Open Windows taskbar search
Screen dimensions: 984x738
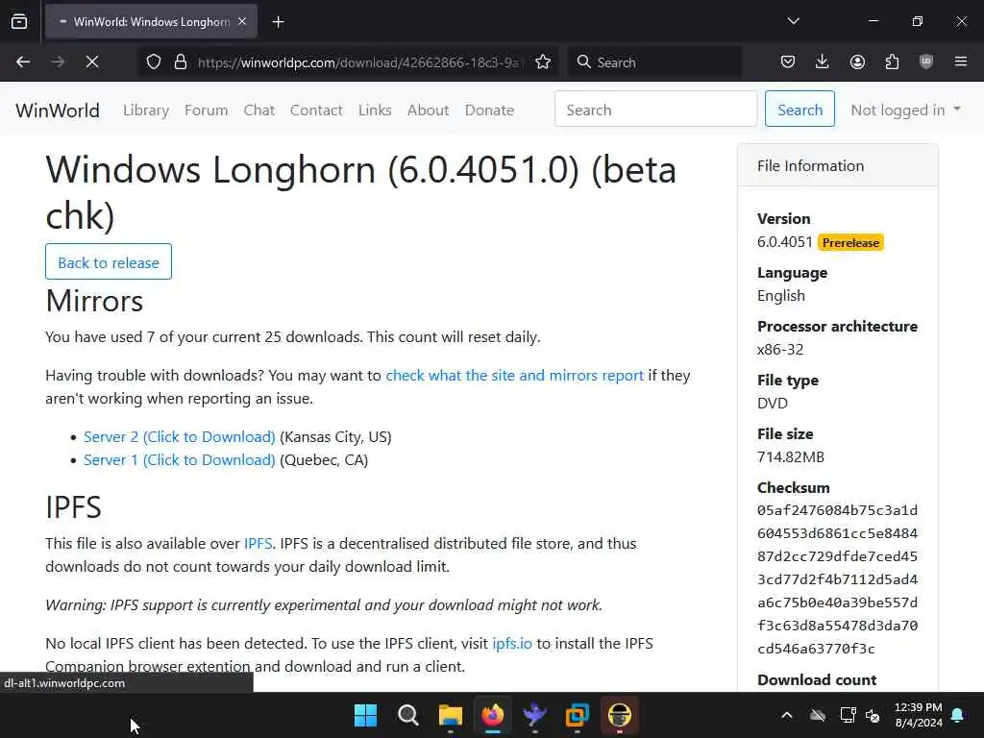407,715
